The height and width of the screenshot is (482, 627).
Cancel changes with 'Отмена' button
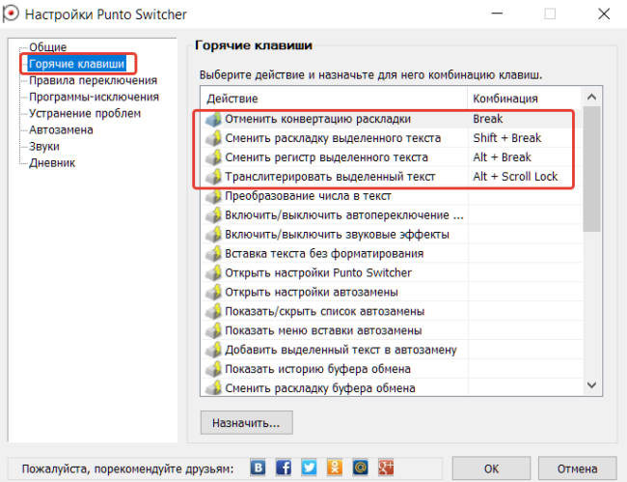pos(577,468)
